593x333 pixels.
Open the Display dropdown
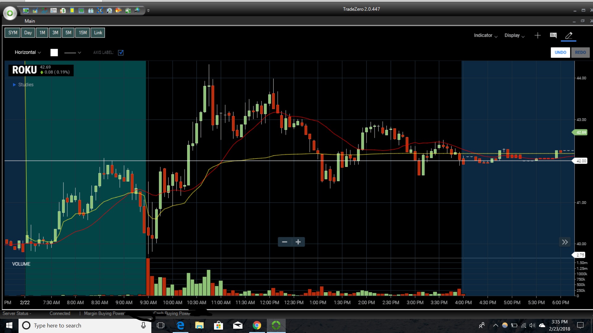(515, 35)
